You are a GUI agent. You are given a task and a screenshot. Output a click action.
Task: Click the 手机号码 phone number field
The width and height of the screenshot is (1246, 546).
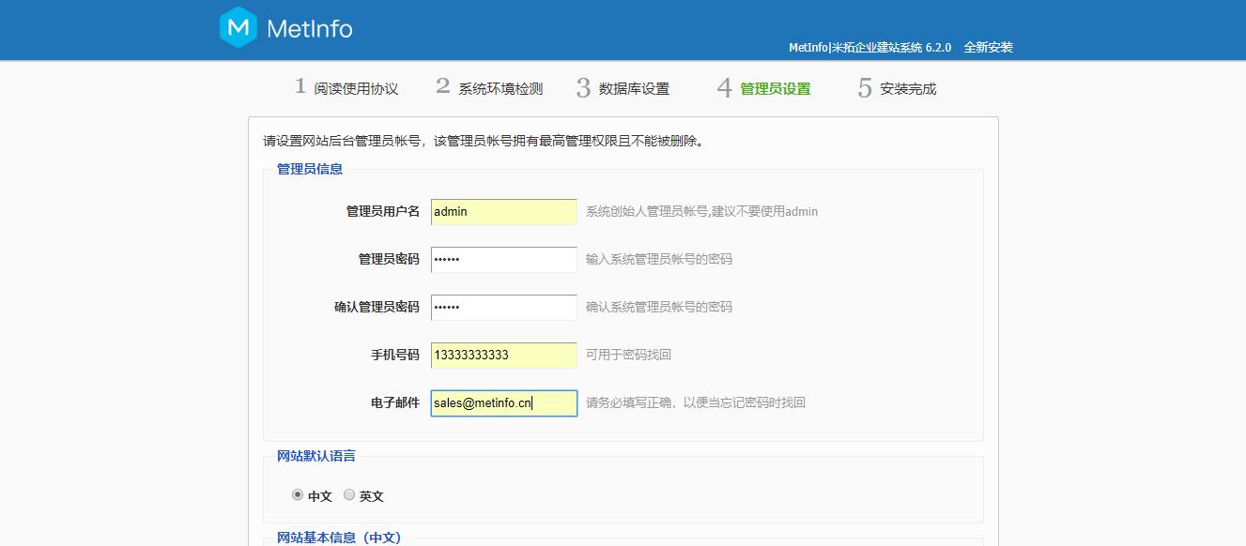504,356
